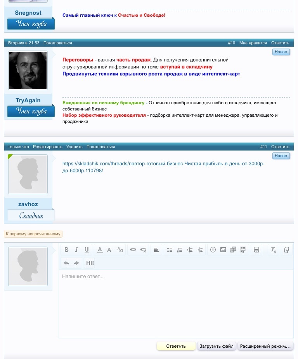Open zavhoz's user profile name
The height and width of the screenshot is (359, 298).
(28, 204)
